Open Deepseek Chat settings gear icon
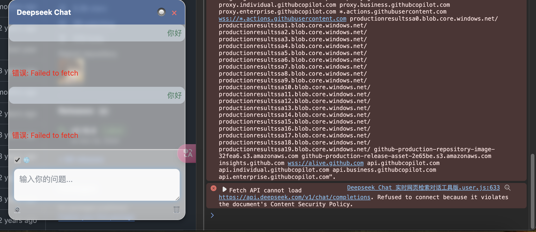Screen dimensions: 536x232 [x=17, y=210]
